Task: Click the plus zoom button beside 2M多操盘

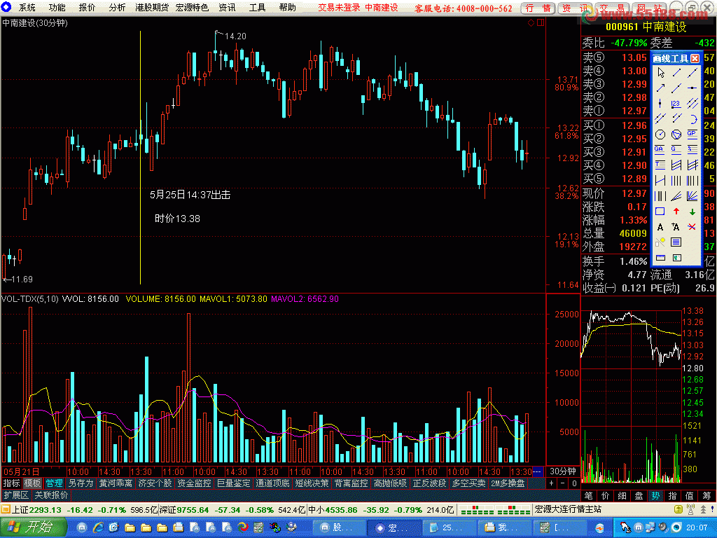Action: coord(552,483)
